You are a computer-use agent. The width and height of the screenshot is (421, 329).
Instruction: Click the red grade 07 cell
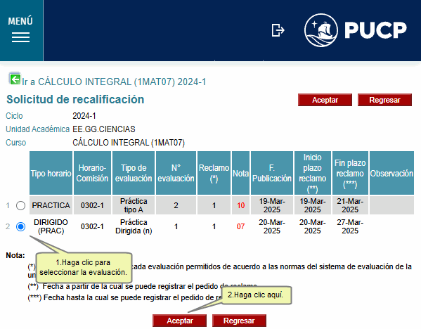coord(240,226)
